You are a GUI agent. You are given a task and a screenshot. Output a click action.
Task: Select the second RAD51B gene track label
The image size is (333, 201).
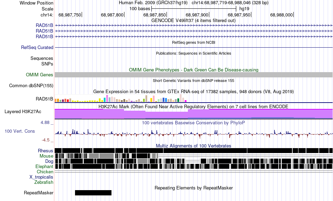pyautogui.click(x=45, y=31)
